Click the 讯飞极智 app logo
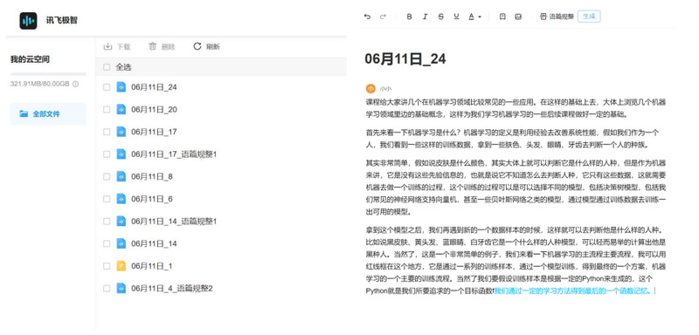The height and width of the screenshot is (335, 699). tap(28, 20)
